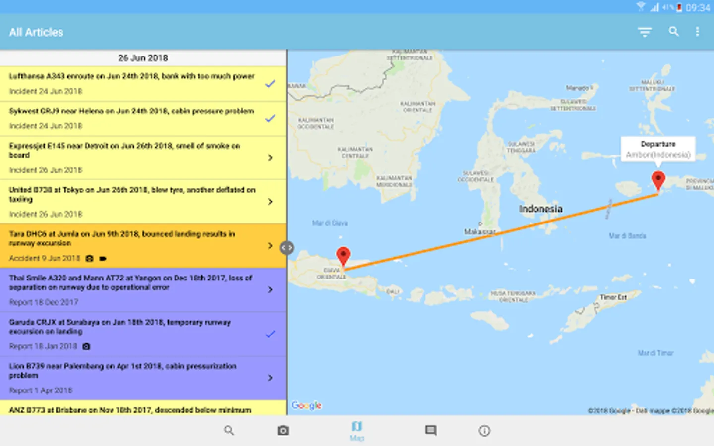
Task: Select the Map tab
Action: [x=357, y=431]
